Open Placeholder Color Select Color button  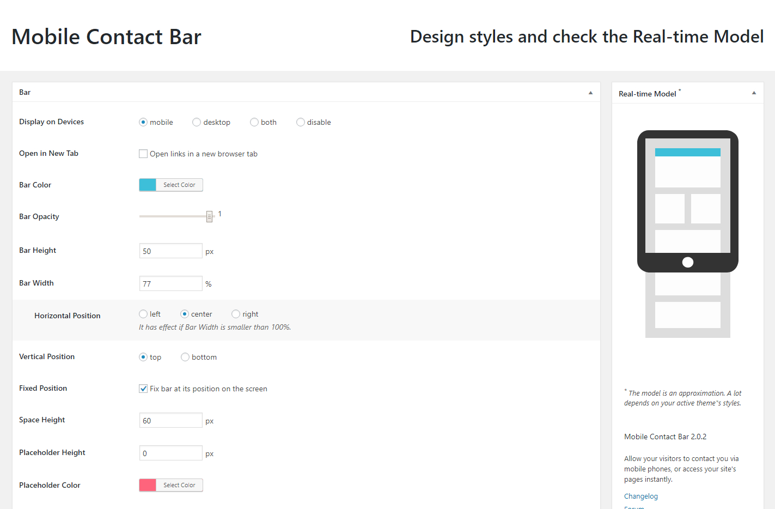pyautogui.click(x=179, y=485)
